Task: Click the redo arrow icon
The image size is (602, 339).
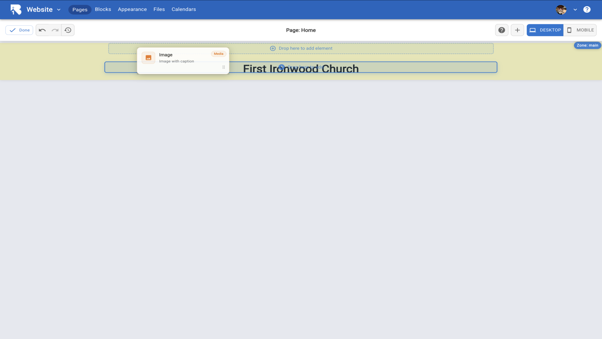Action: tap(55, 30)
